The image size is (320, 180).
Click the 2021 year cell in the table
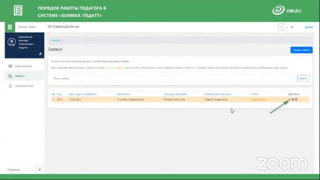click(x=59, y=99)
